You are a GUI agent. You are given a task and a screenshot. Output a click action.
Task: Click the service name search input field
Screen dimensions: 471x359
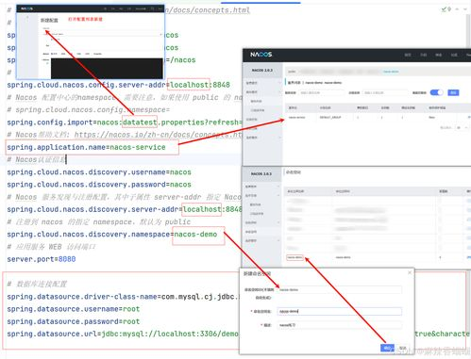pos(321,92)
